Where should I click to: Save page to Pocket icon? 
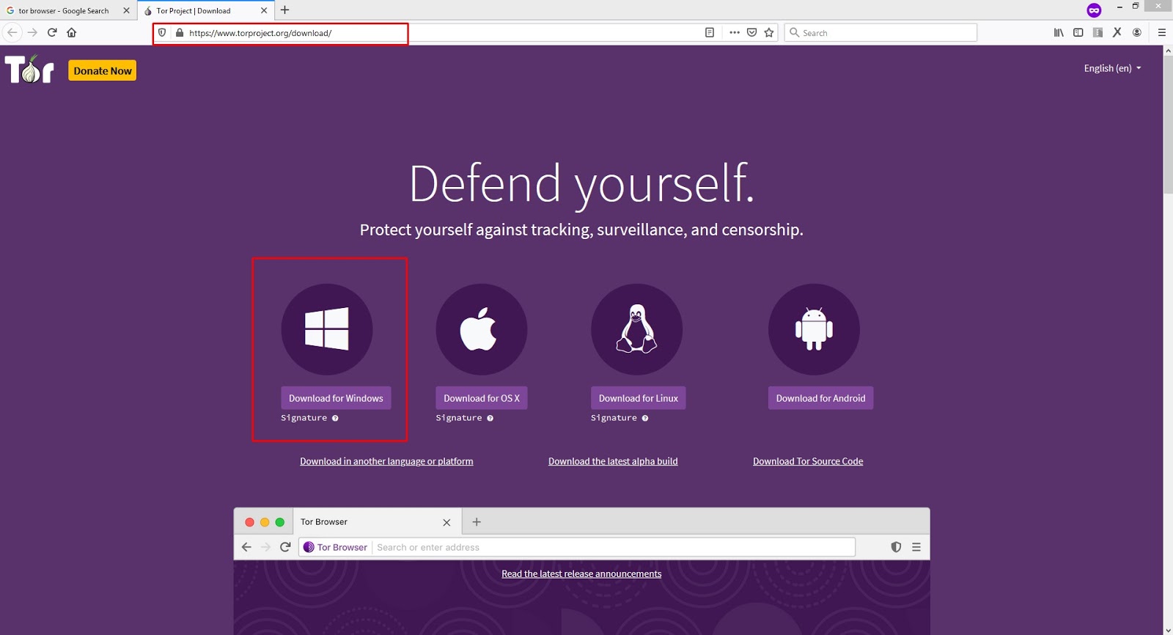coord(751,32)
